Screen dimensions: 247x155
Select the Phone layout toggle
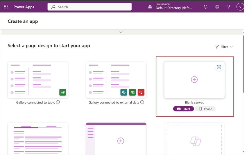point(205,109)
